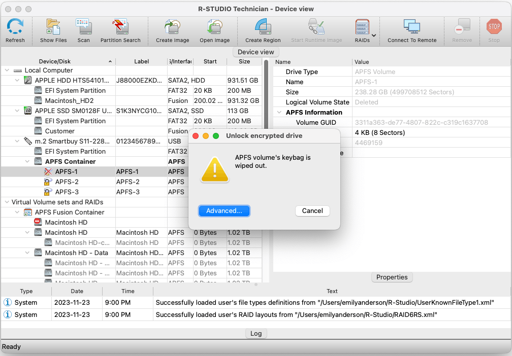Sort by Device/Disk column header

[57, 61]
